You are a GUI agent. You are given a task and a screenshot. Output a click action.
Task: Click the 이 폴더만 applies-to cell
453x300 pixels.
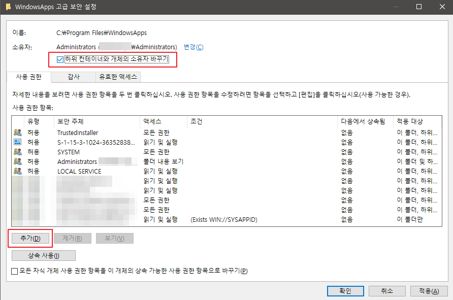(410, 219)
